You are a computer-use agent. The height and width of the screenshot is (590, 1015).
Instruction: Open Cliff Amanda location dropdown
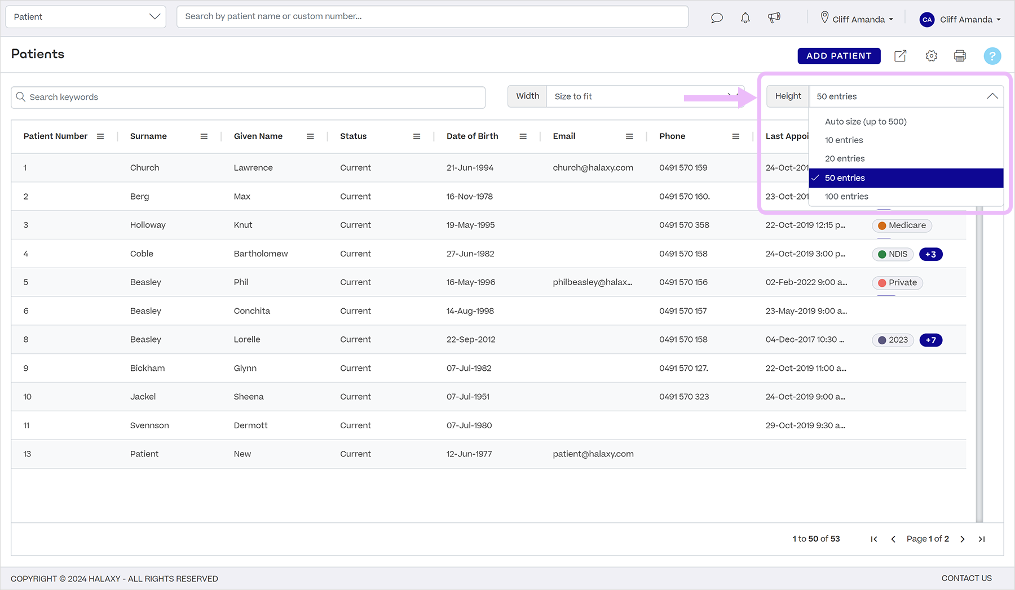[x=857, y=19]
